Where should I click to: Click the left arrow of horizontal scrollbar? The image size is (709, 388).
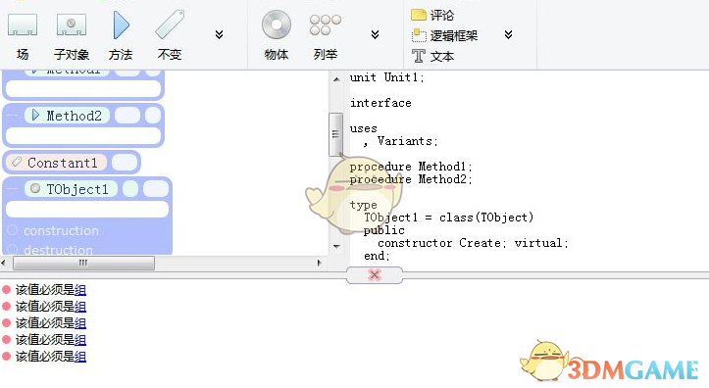coord(4,263)
